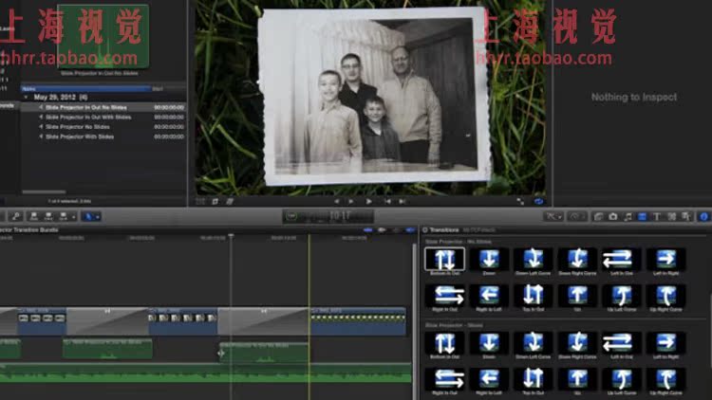Click the Insert clip edit button

click(48, 217)
